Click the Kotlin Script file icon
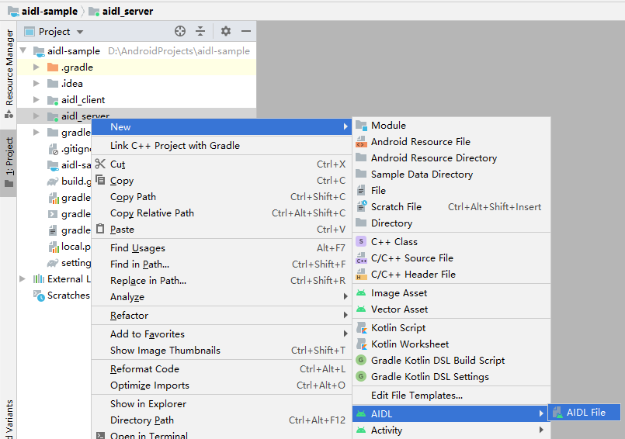Screen dimensions: 625x439 362,327
